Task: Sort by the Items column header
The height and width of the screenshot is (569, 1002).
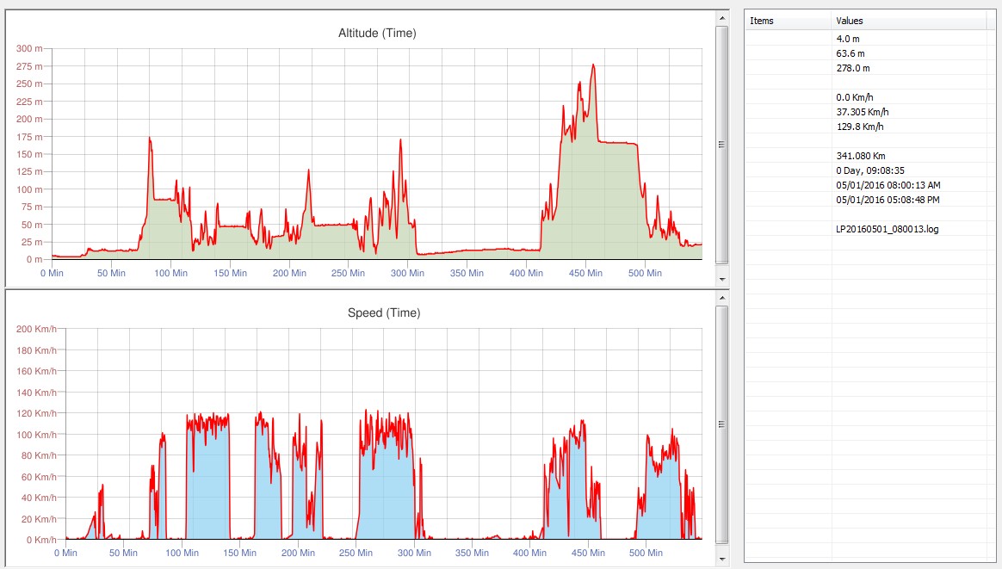Action: pos(788,21)
